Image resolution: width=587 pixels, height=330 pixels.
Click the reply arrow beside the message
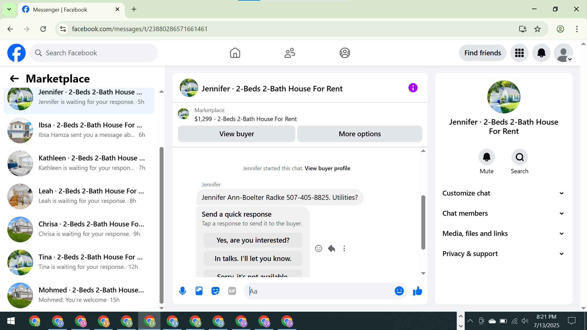[331, 248]
